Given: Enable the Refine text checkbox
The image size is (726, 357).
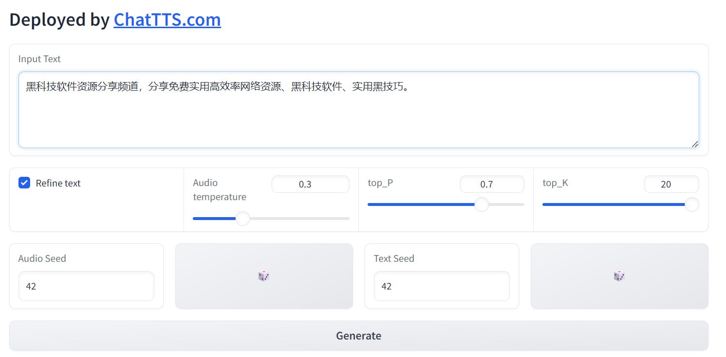Looking at the screenshot, I should (24, 183).
